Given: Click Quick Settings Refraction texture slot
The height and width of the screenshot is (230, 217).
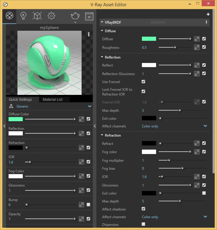Looking at the screenshot, I should point(81,148).
